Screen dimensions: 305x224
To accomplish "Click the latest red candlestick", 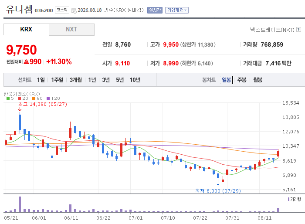I will pyautogui.click(x=278, y=153).
